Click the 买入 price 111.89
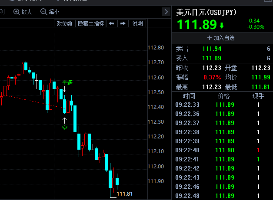 tap(212, 58)
